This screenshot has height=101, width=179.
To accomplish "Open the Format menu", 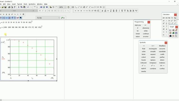I will [x=20, y=4].
